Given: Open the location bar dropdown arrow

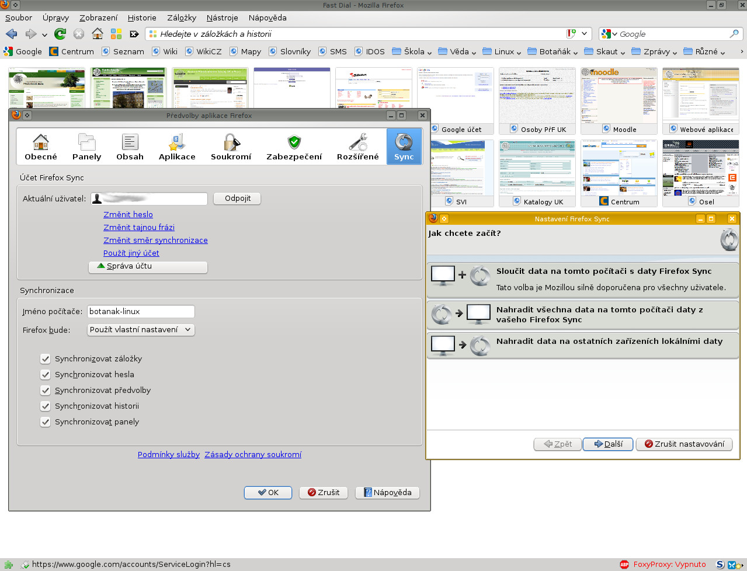Looking at the screenshot, I should [x=585, y=34].
